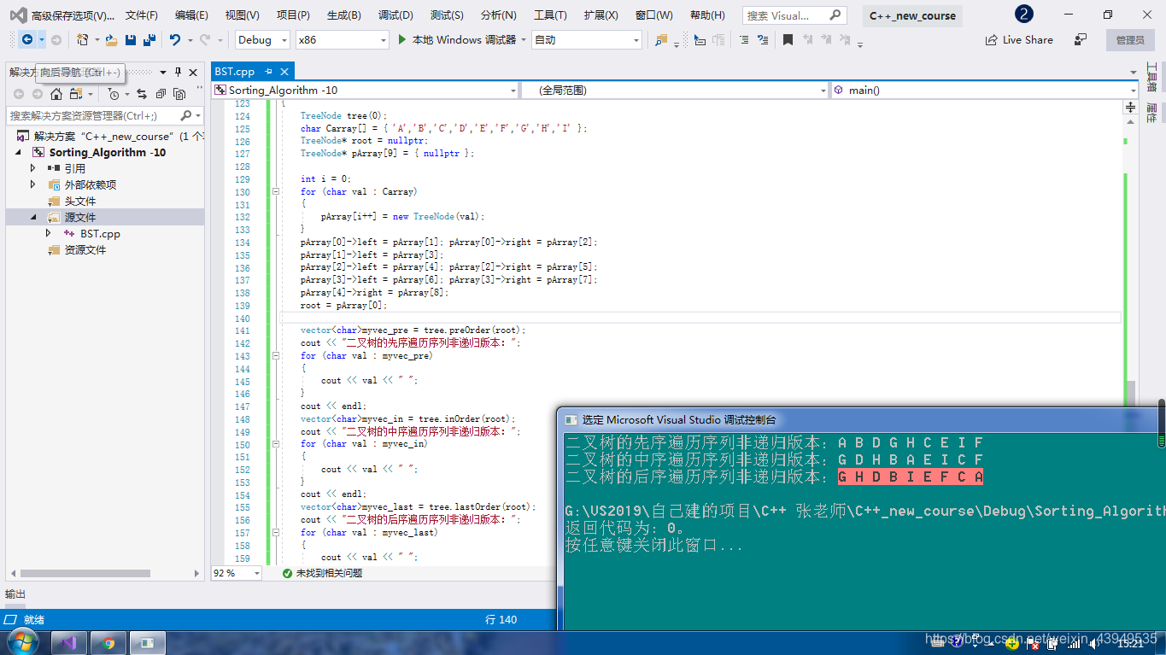Viewport: 1166px width, 655px height.
Task: Click the search magnifier in Solution Explorer
Action: pyautogui.click(x=186, y=115)
